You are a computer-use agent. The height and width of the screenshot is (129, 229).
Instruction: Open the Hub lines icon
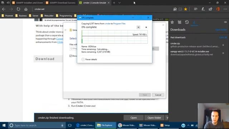point(196,9)
